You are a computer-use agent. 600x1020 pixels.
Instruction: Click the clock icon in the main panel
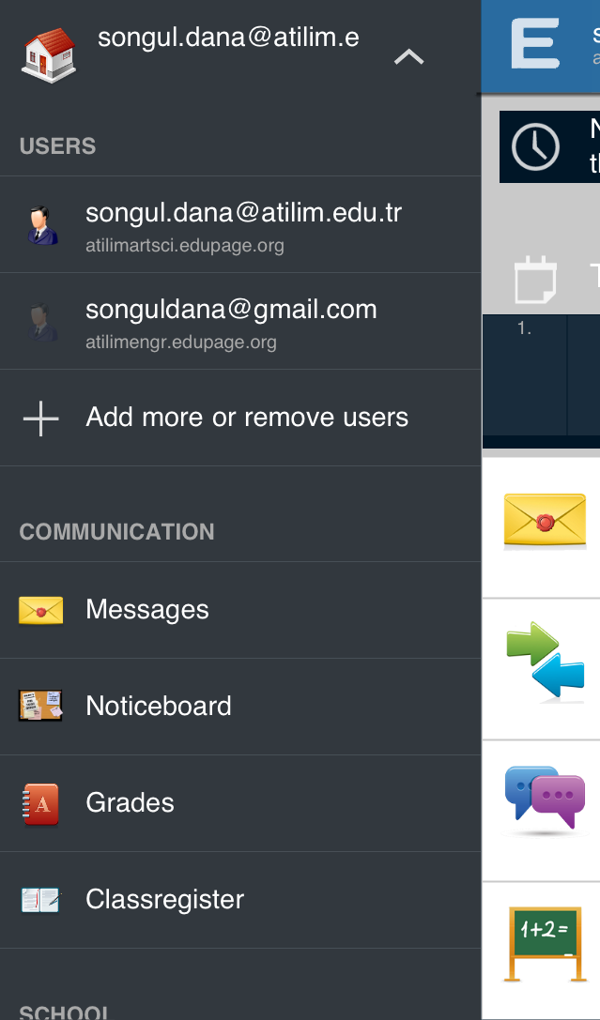click(x=535, y=146)
